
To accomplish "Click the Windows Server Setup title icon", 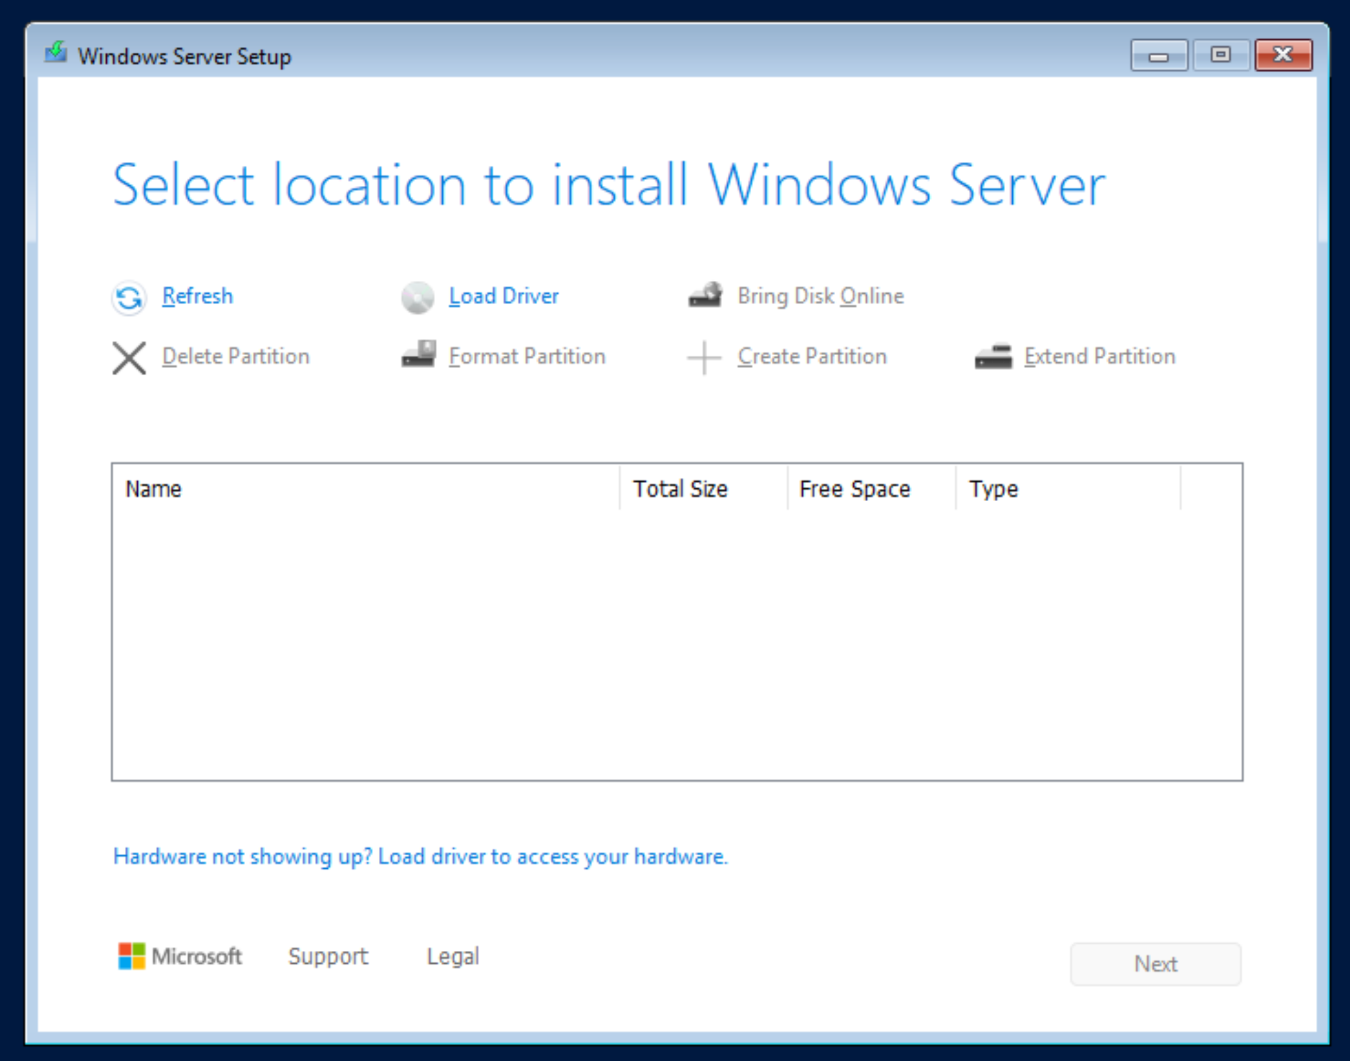I will [55, 53].
